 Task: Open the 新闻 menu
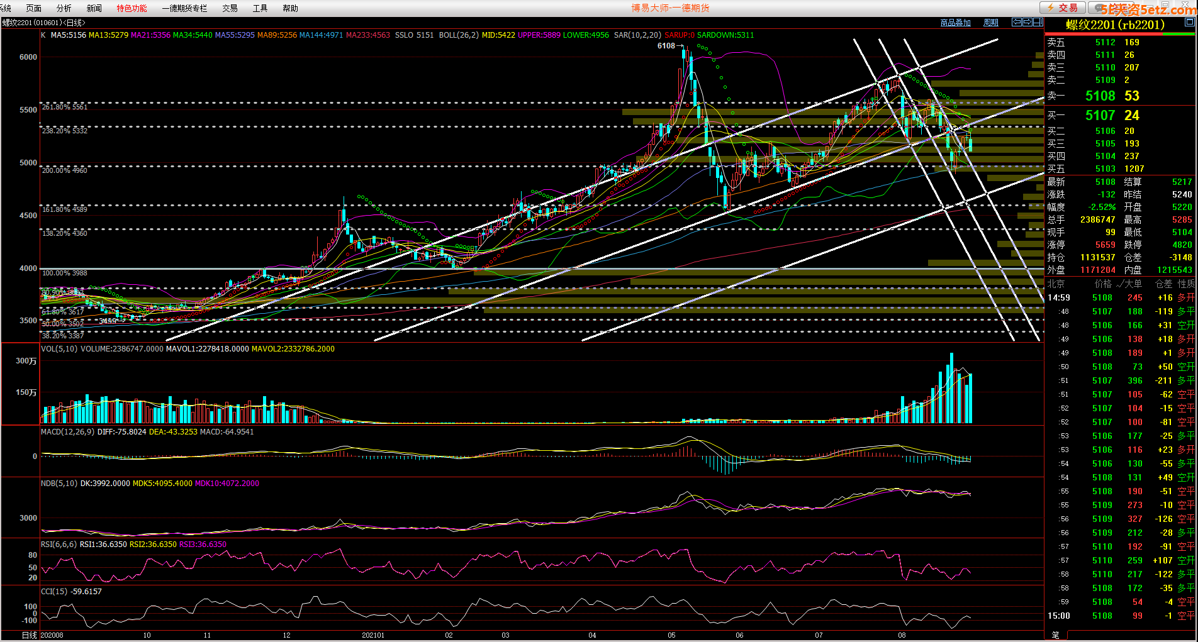tap(94, 8)
